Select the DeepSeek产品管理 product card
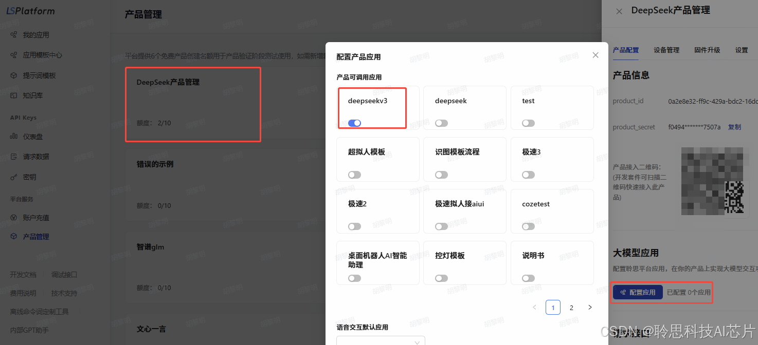 (193, 104)
